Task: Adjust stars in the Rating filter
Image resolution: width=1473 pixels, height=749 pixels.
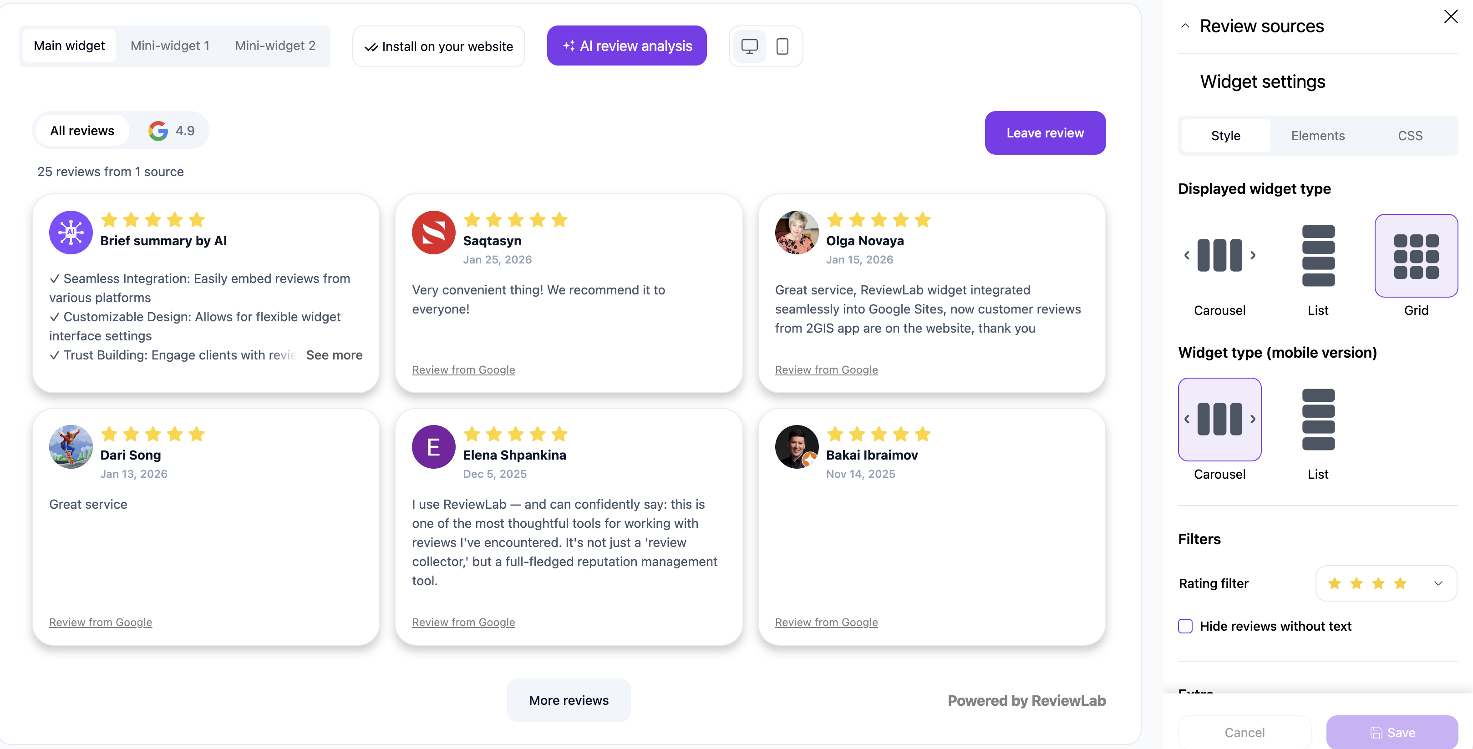Action: (1366, 583)
